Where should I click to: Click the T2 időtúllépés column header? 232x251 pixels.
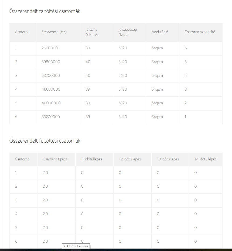pyautogui.click(x=130, y=159)
